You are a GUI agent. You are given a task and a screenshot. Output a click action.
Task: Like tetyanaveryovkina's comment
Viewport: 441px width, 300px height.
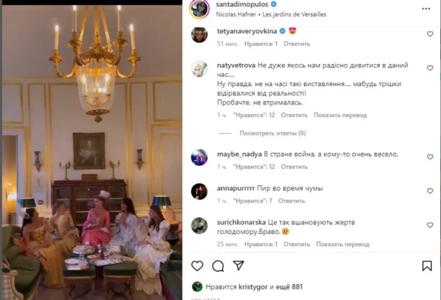click(430, 34)
